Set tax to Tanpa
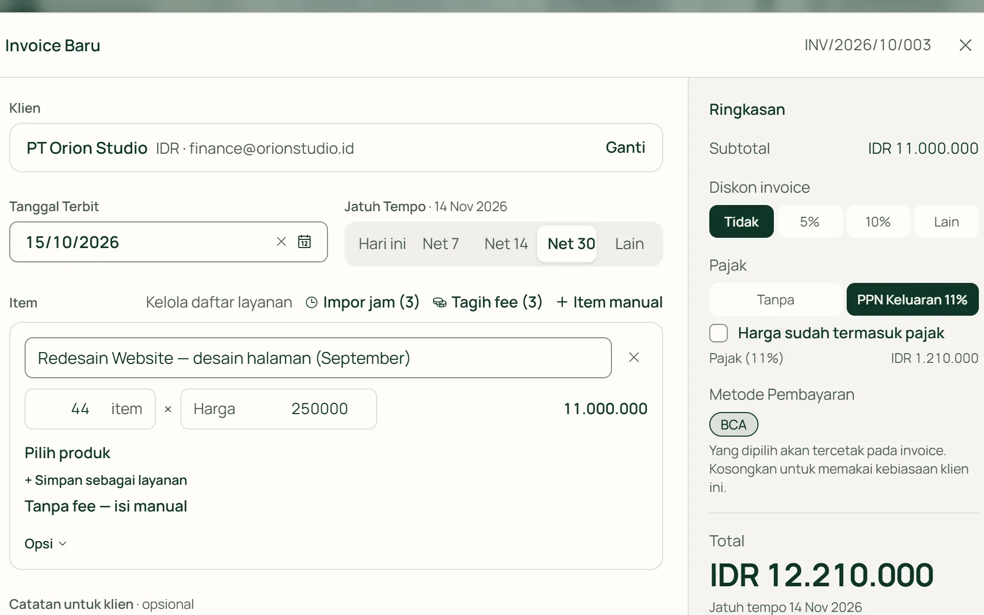 pyautogui.click(x=775, y=299)
